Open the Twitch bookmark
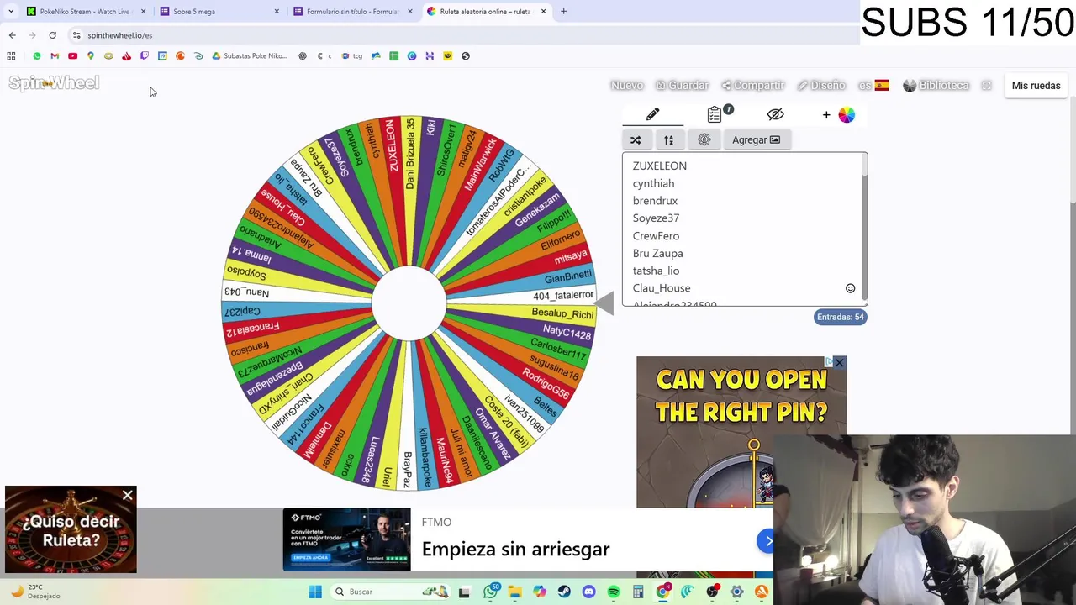This screenshot has width=1076, height=605. (x=145, y=56)
